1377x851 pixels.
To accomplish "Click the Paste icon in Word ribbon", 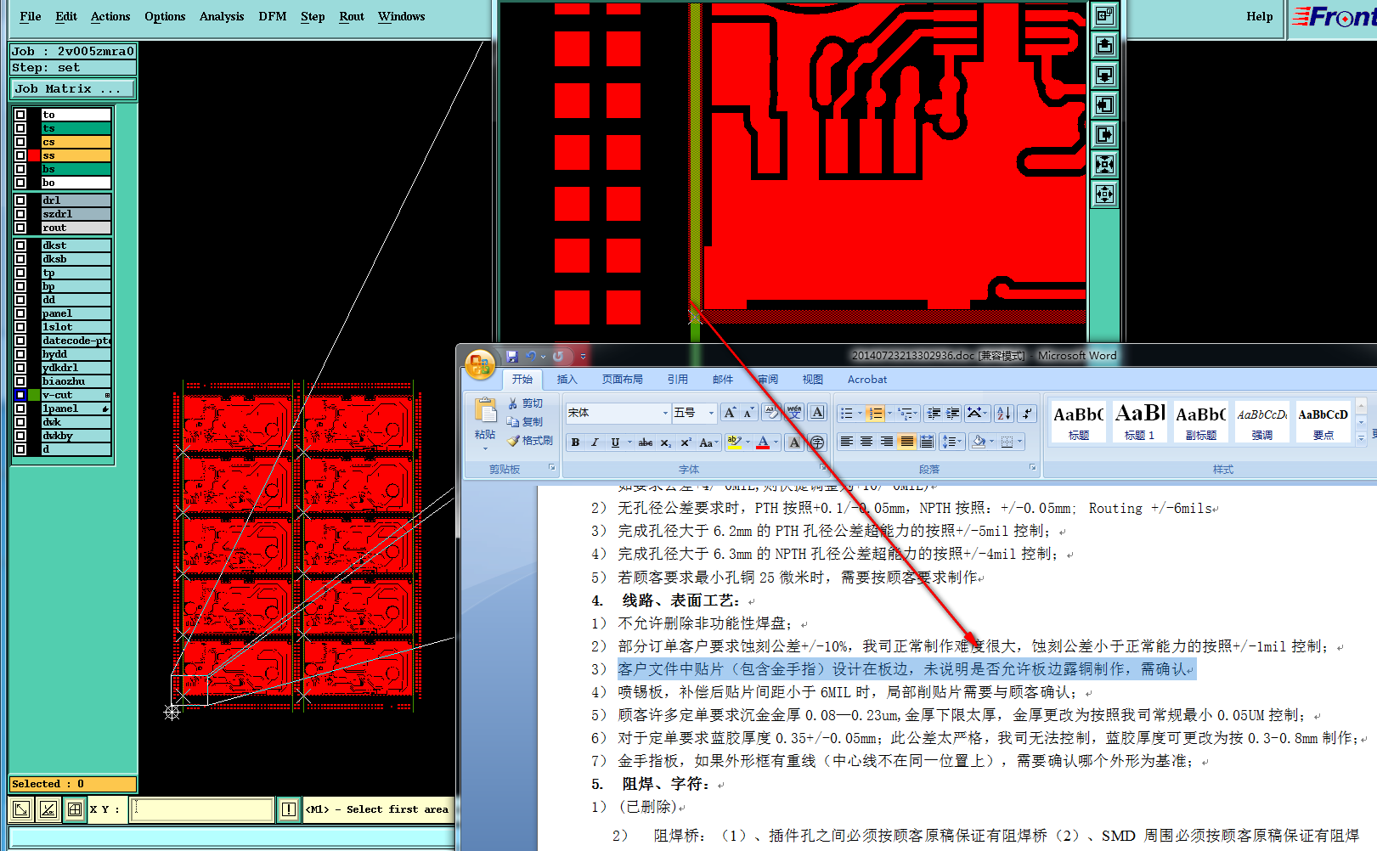I will 485,411.
